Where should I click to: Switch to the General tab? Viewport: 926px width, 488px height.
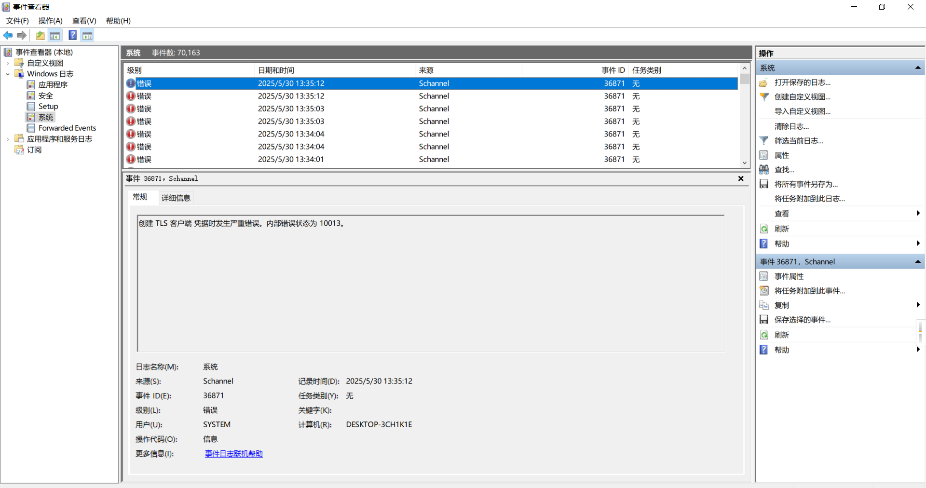pos(140,197)
